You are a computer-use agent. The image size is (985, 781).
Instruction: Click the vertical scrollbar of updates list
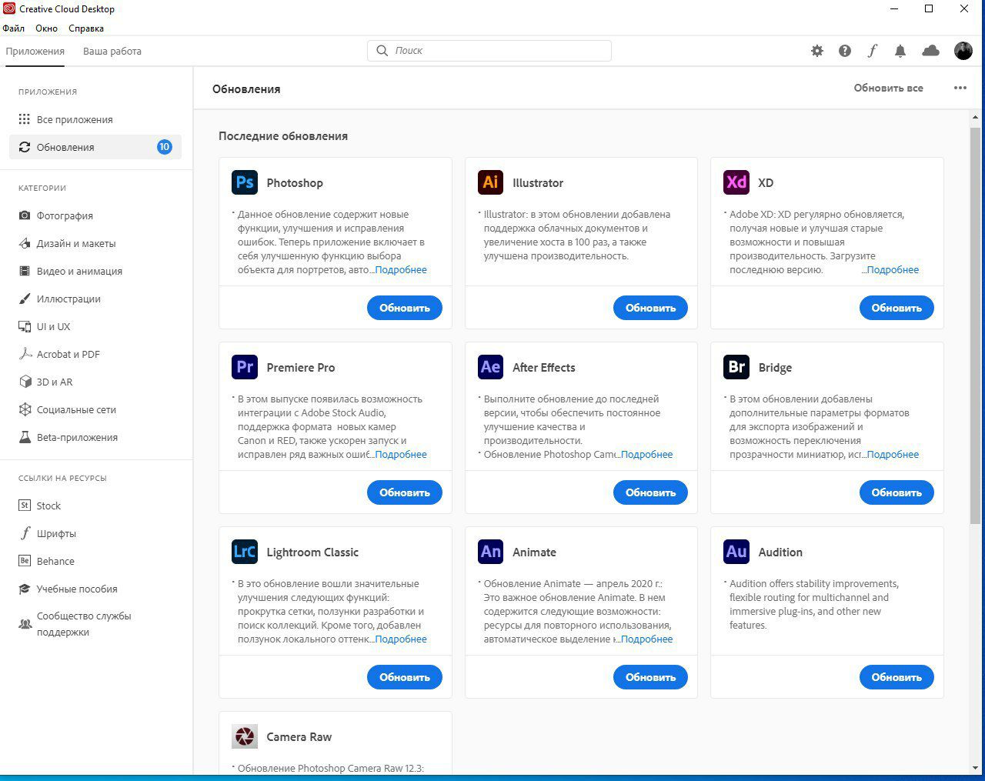click(x=975, y=326)
